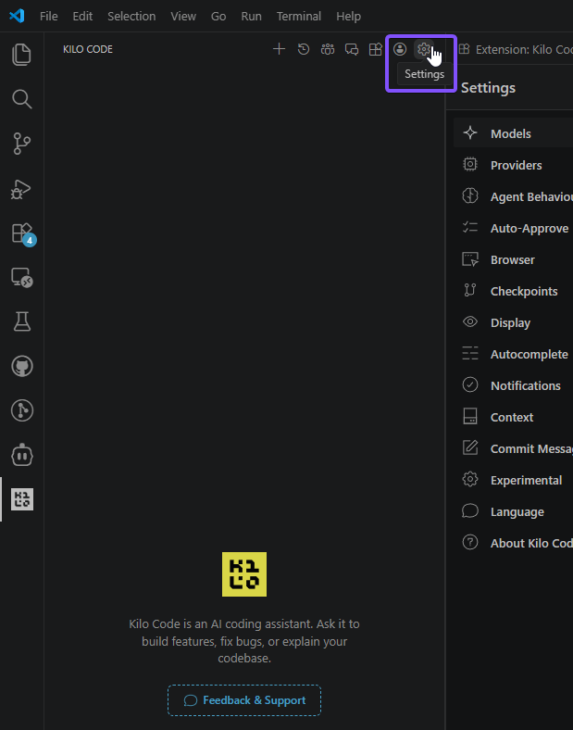
Task: Open the Git Graph circular icon view
Action: click(22, 410)
